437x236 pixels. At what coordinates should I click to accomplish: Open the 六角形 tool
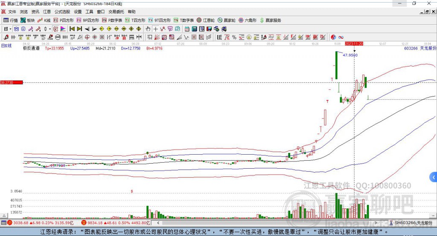click(248, 20)
